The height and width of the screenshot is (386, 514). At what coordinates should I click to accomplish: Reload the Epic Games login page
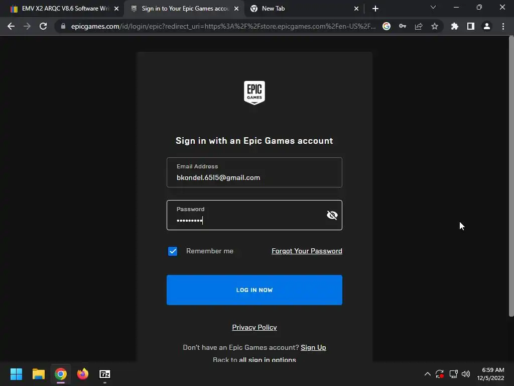click(43, 26)
